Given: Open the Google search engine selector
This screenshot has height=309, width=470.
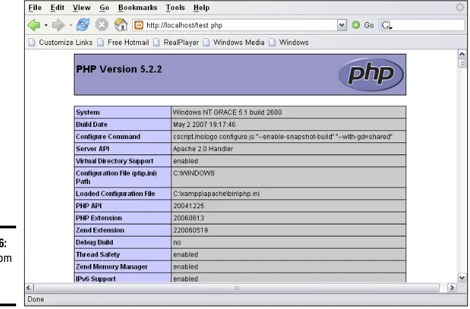Looking at the screenshot, I should tap(386, 26).
